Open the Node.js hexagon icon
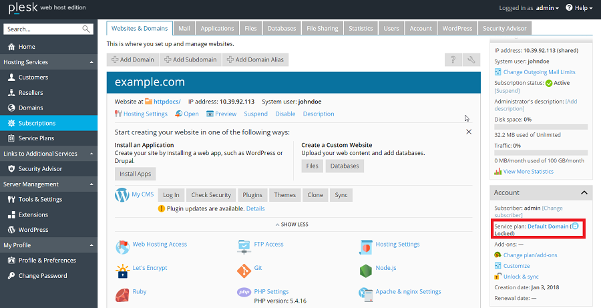 [x=365, y=270]
